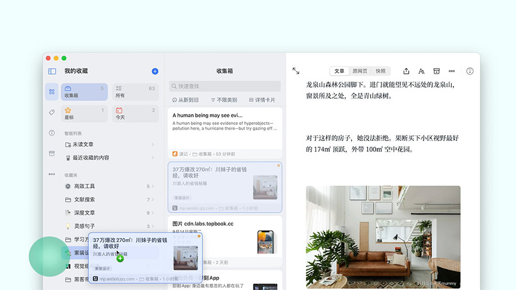
Task: Open the 从新到旧 sort order dropdown
Action: coord(186,100)
